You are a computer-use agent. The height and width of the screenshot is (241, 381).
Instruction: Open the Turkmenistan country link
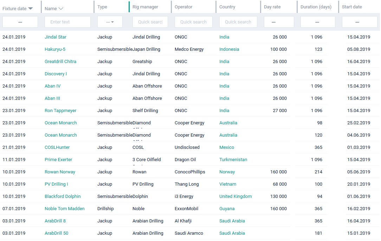[233, 160]
